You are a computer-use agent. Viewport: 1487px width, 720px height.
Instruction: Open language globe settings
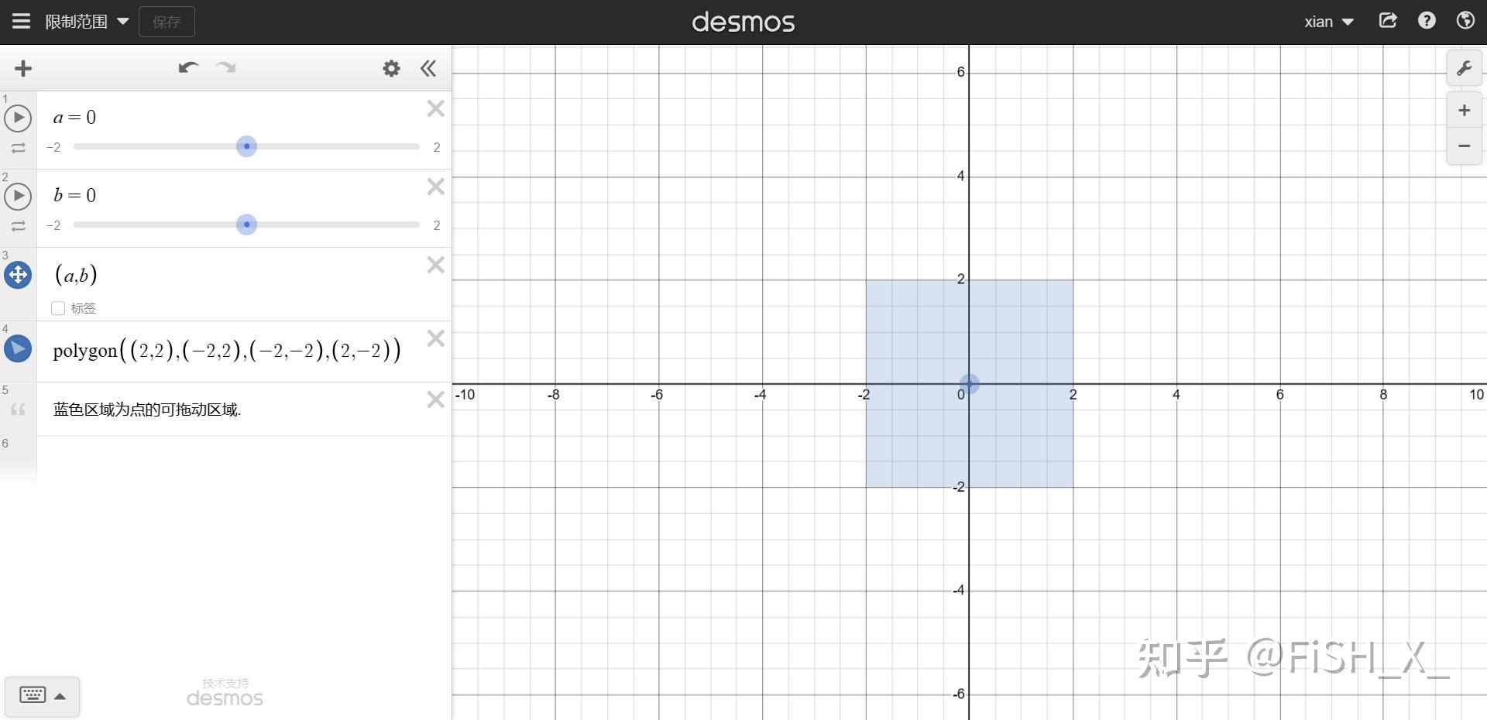pos(1465,21)
